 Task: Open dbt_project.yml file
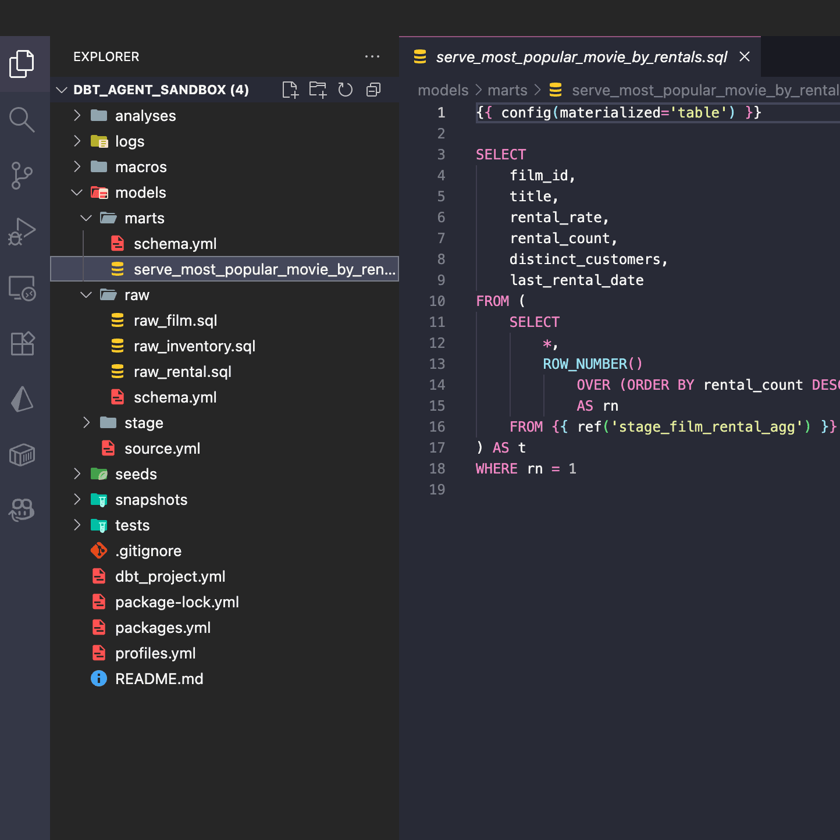(170, 576)
